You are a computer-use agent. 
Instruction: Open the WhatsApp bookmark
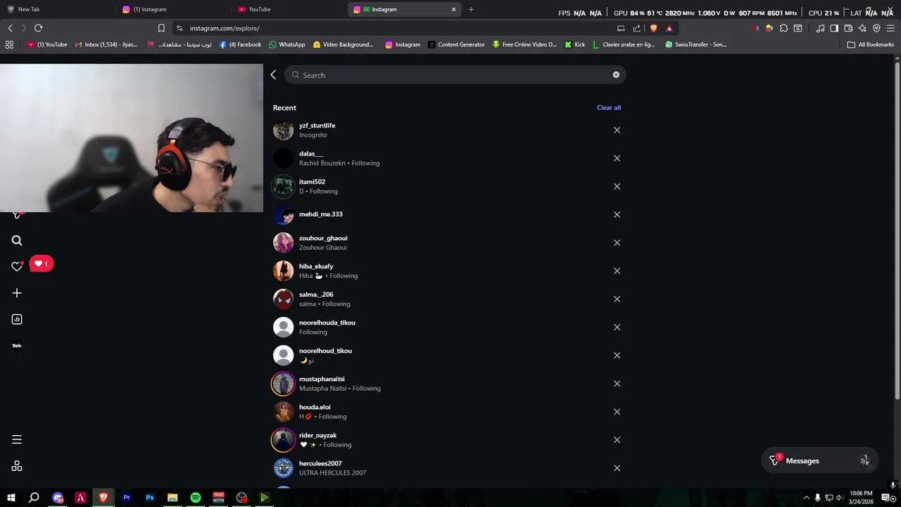tap(286, 44)
